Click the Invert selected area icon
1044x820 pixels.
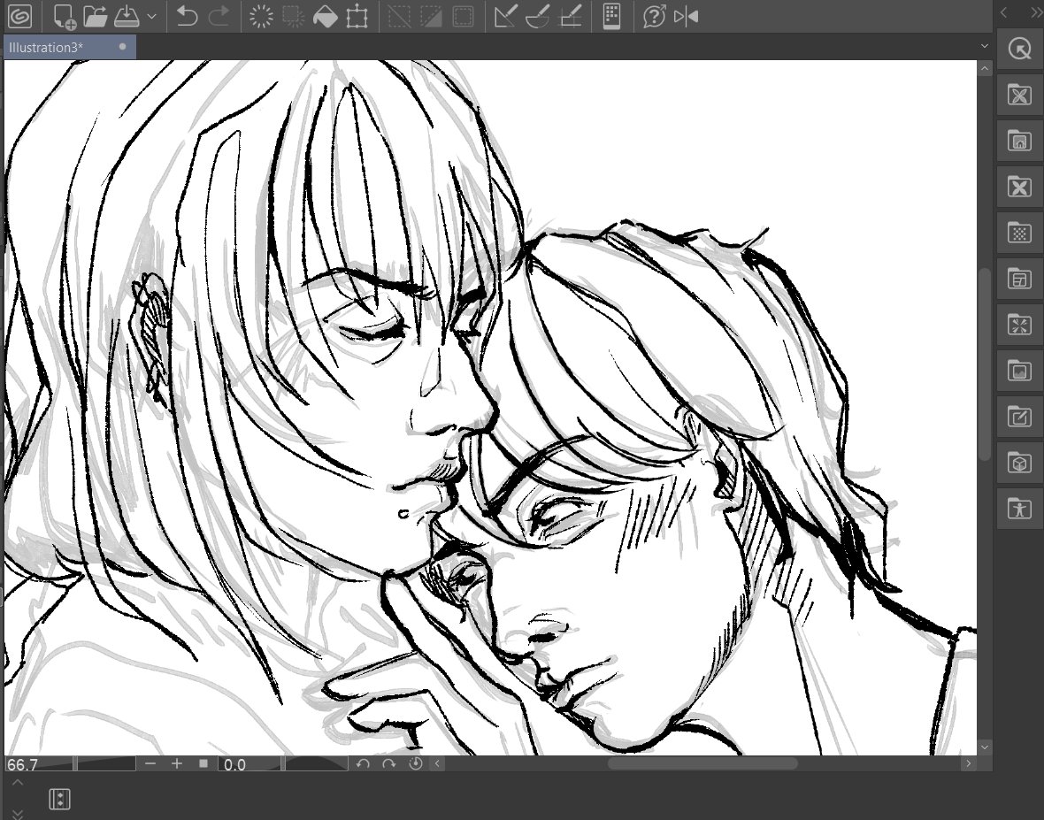click(431, 16)
